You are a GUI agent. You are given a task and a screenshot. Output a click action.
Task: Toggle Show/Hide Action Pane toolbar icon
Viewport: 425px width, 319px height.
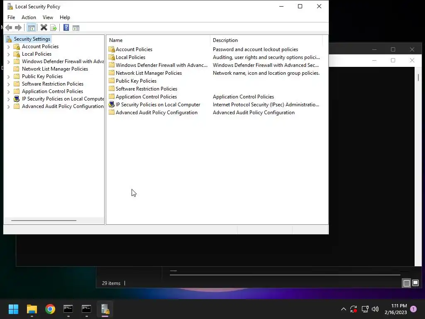coord(76,28)
